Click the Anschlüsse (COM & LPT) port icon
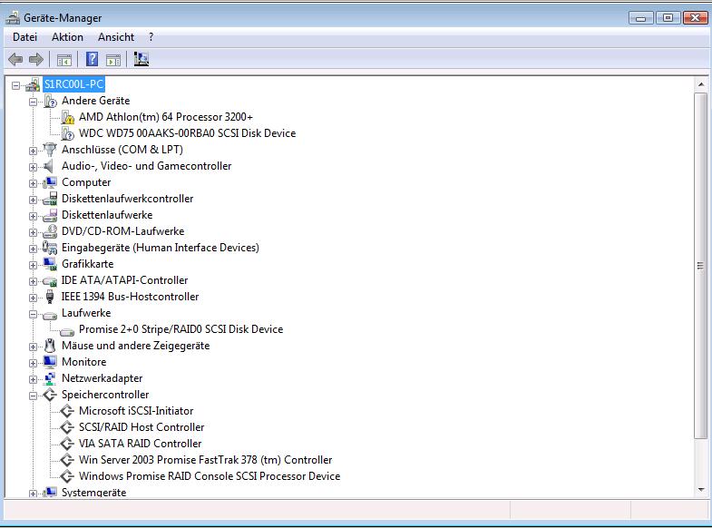Screen dimensions: 712x528 50,150
